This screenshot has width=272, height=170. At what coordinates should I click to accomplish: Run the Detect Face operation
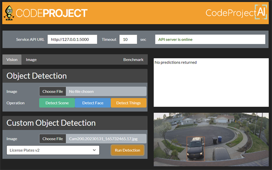click(93, 103)
